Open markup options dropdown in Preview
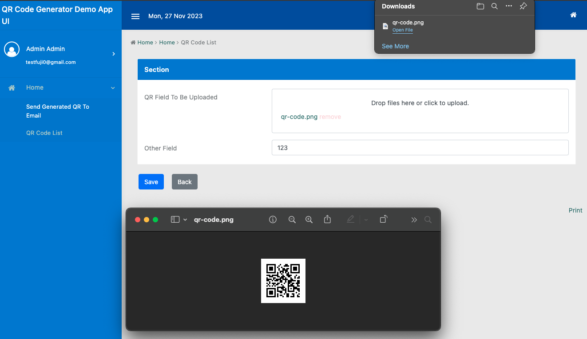 [x=366, y=220]
